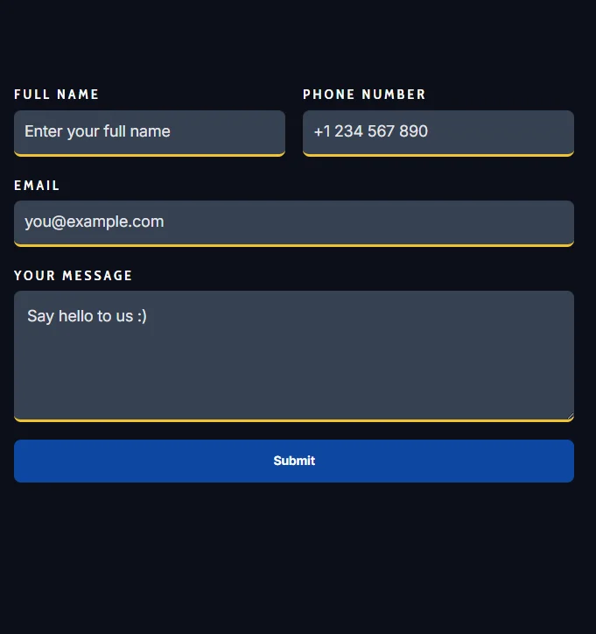The width and height of the screenshot is (596, 634).
Task: Click the 'you@example.com' placeholder text
Action: 95,222
